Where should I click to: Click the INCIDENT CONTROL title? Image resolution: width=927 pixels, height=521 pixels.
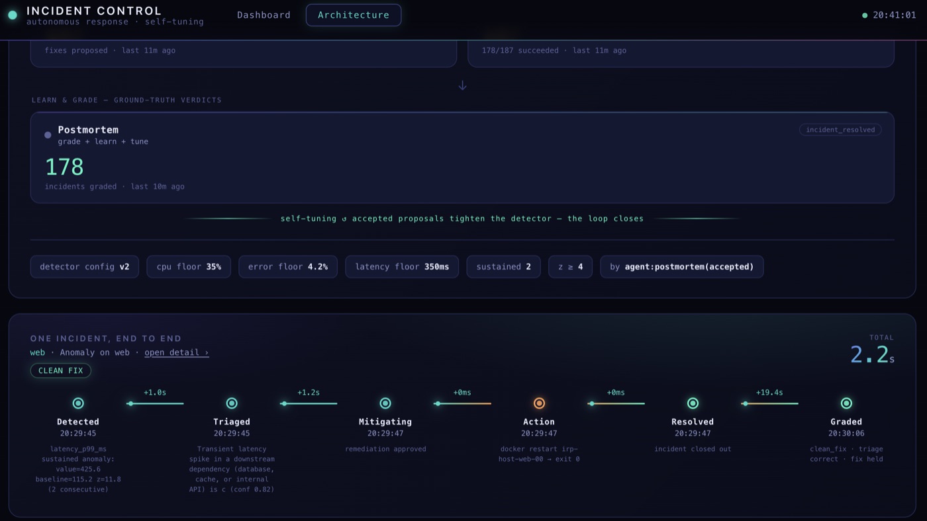(x=94, y=11)
